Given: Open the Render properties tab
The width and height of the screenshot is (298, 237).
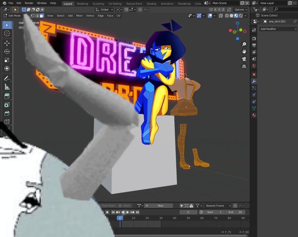Looking at the screenshot, I should point(254,38).
